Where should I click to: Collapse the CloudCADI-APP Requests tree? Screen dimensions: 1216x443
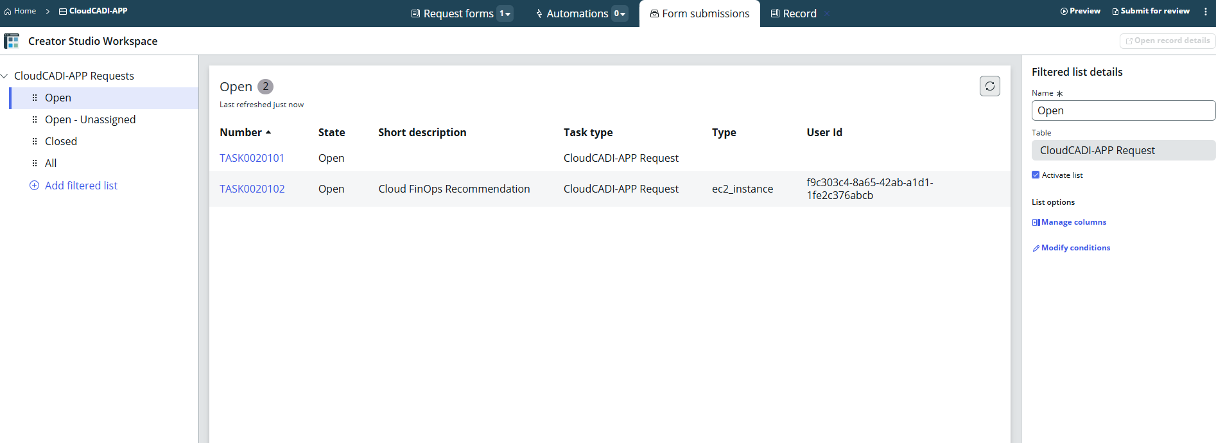pos(4,76)
